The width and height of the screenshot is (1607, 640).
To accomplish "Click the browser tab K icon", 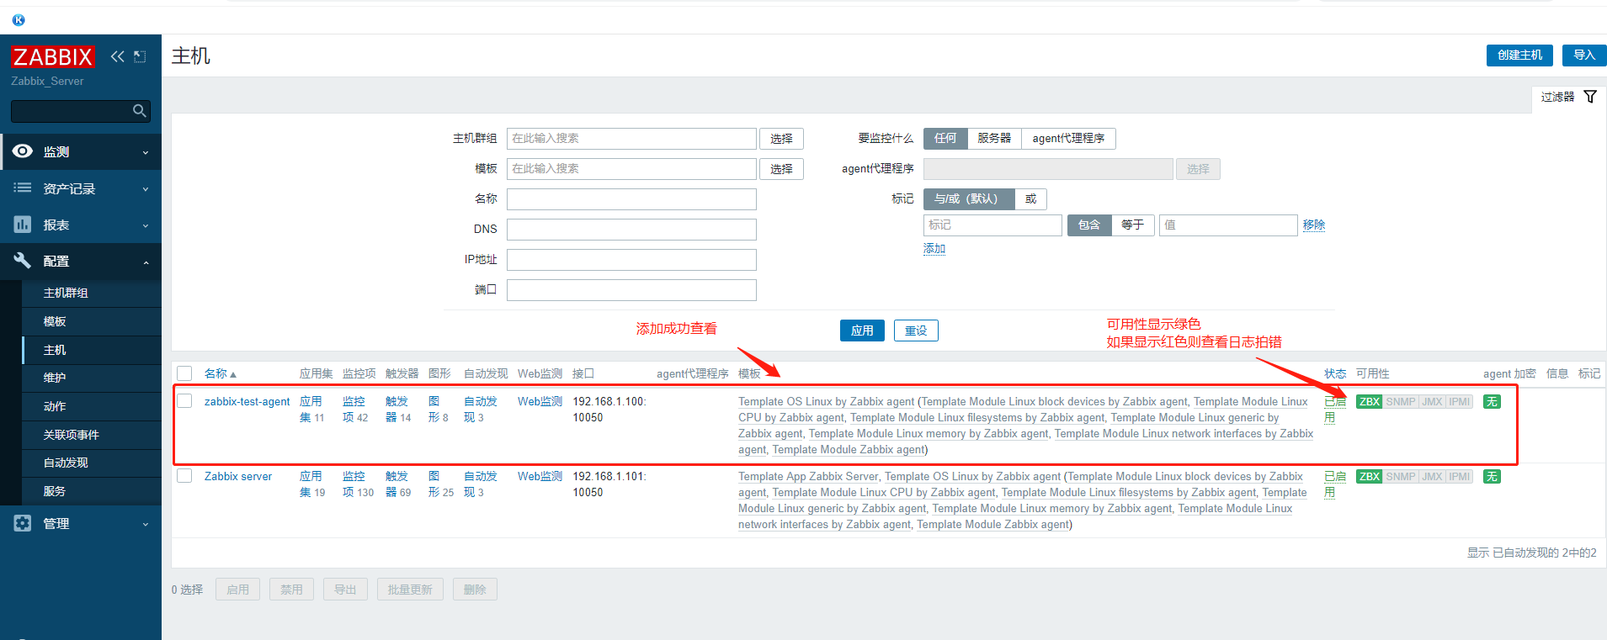I will pyautogui.click(x=19, y=20).
